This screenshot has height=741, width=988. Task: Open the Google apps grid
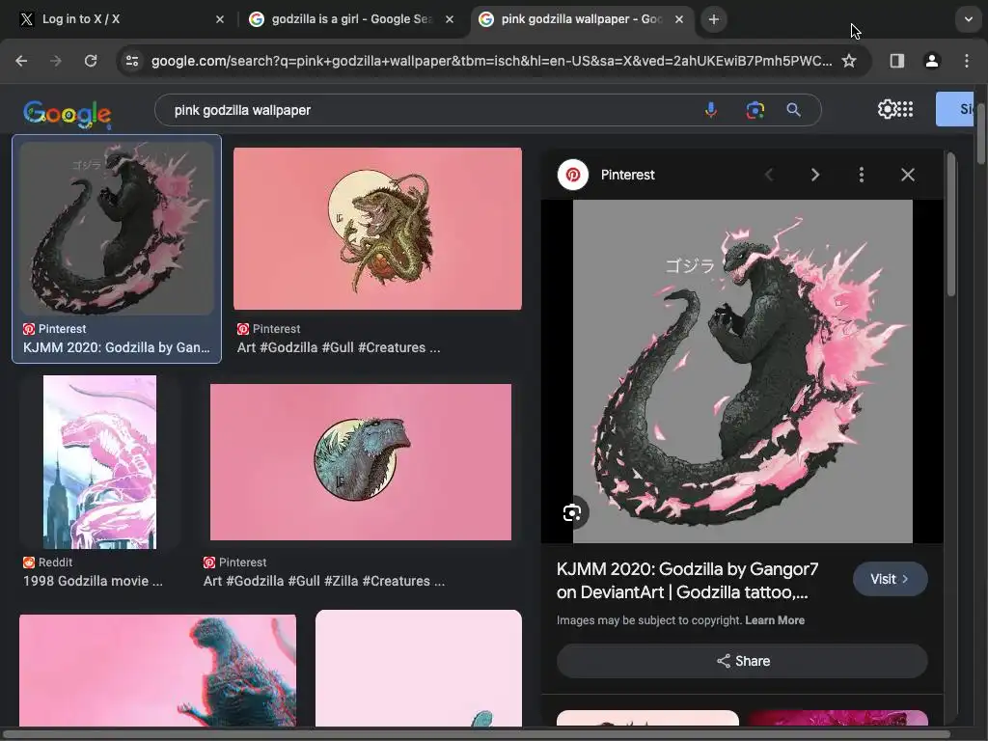coord(905,109)
